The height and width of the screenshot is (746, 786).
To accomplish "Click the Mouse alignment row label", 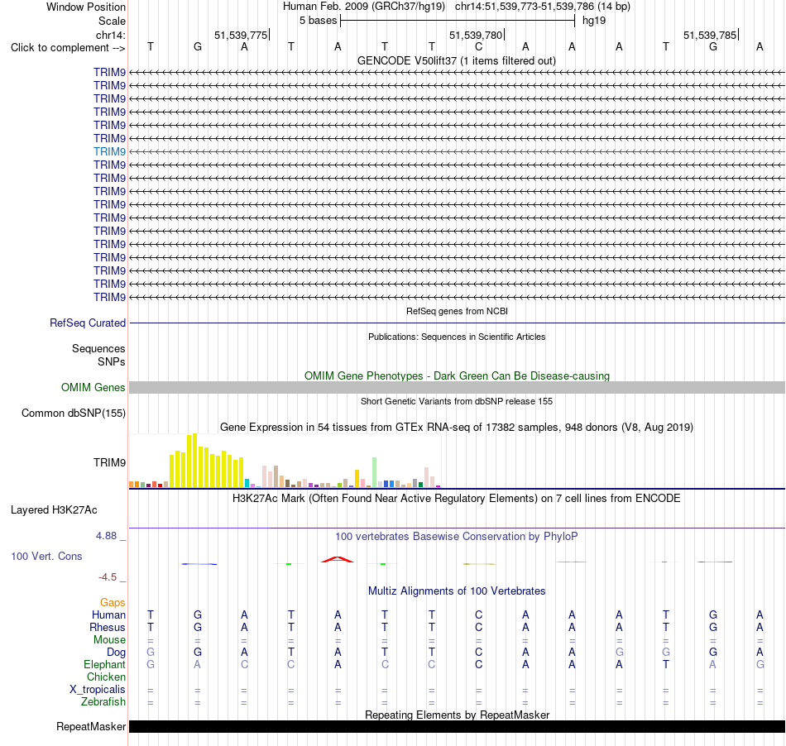I will pyautogui.click(x=109, y=640).
